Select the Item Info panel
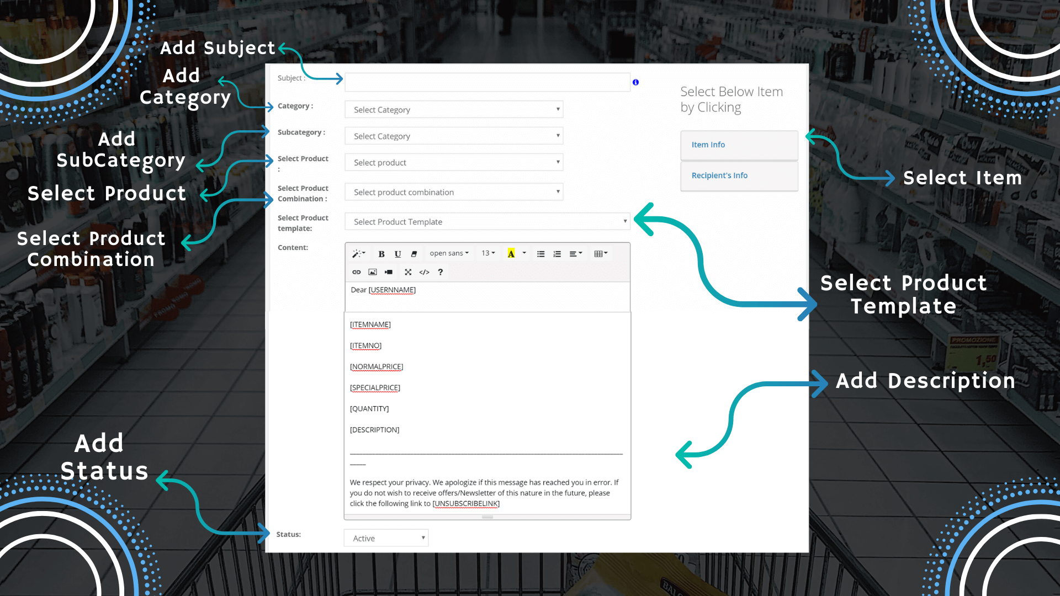Image resolution: width=1060 pixels, height=596 pixels. point(739,145)
